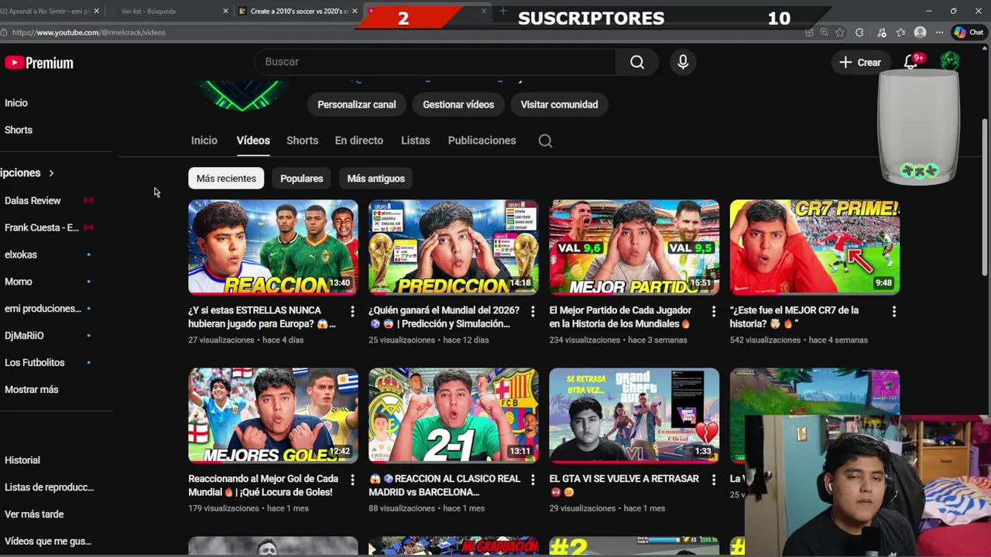Open Listas de reproducción in the sidebar
The height and width of the screenshot is (557, 991).
[49, 487]
